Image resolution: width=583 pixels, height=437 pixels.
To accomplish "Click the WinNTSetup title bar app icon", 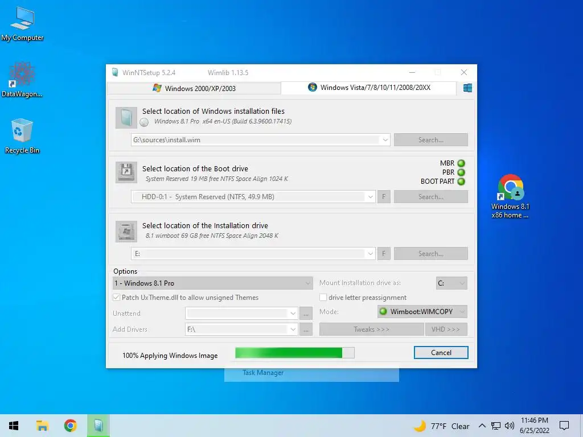I will click(x=115, y=72).
